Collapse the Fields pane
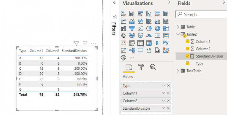This screenshot has width=227, height=115. point(224,2)
